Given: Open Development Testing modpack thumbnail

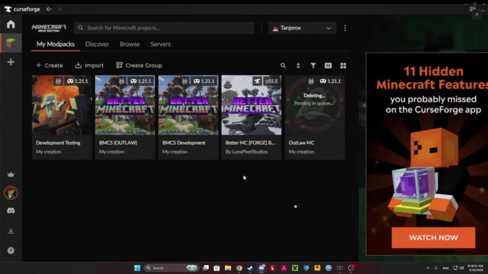Looking at the screenshot, I should (x=62, y=105).
